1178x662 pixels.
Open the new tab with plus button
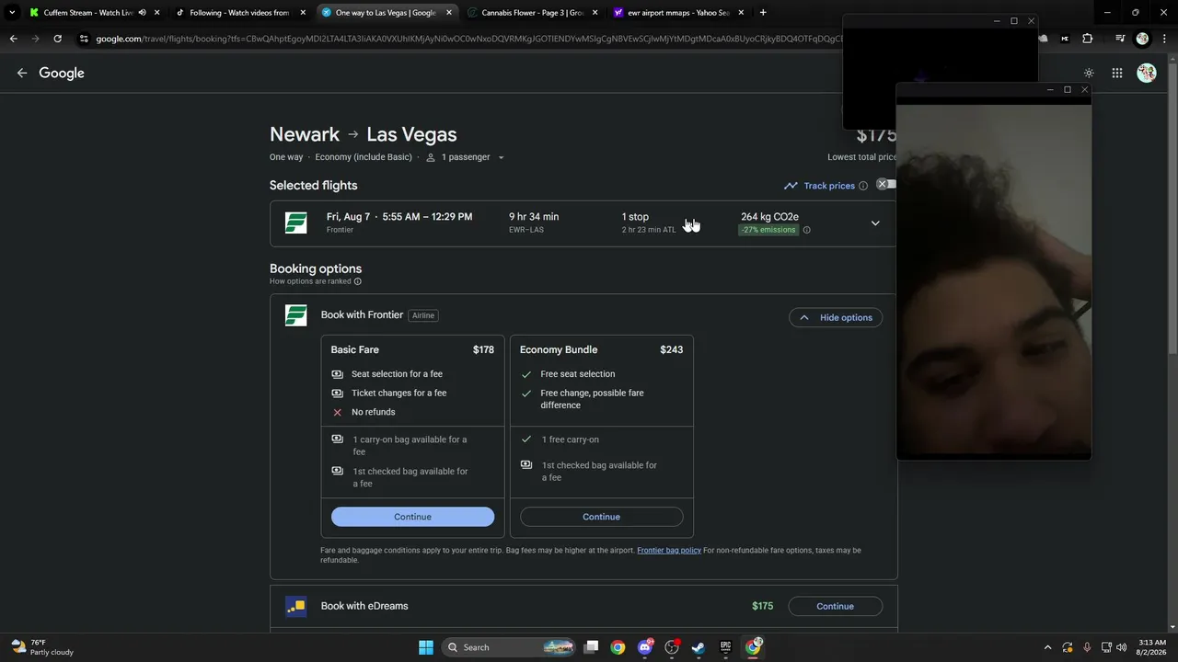763,13
